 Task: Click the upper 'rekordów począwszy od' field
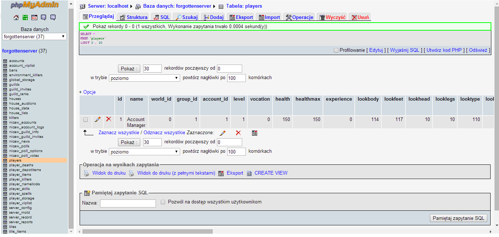pos(229,69)
